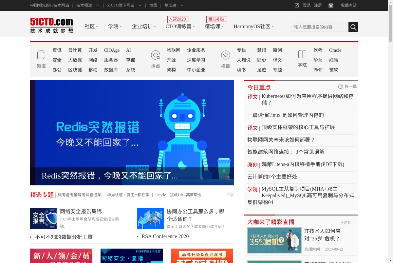Click the 广告 ad badge icon
The image size is (393, 263).
tap(230, 195)
